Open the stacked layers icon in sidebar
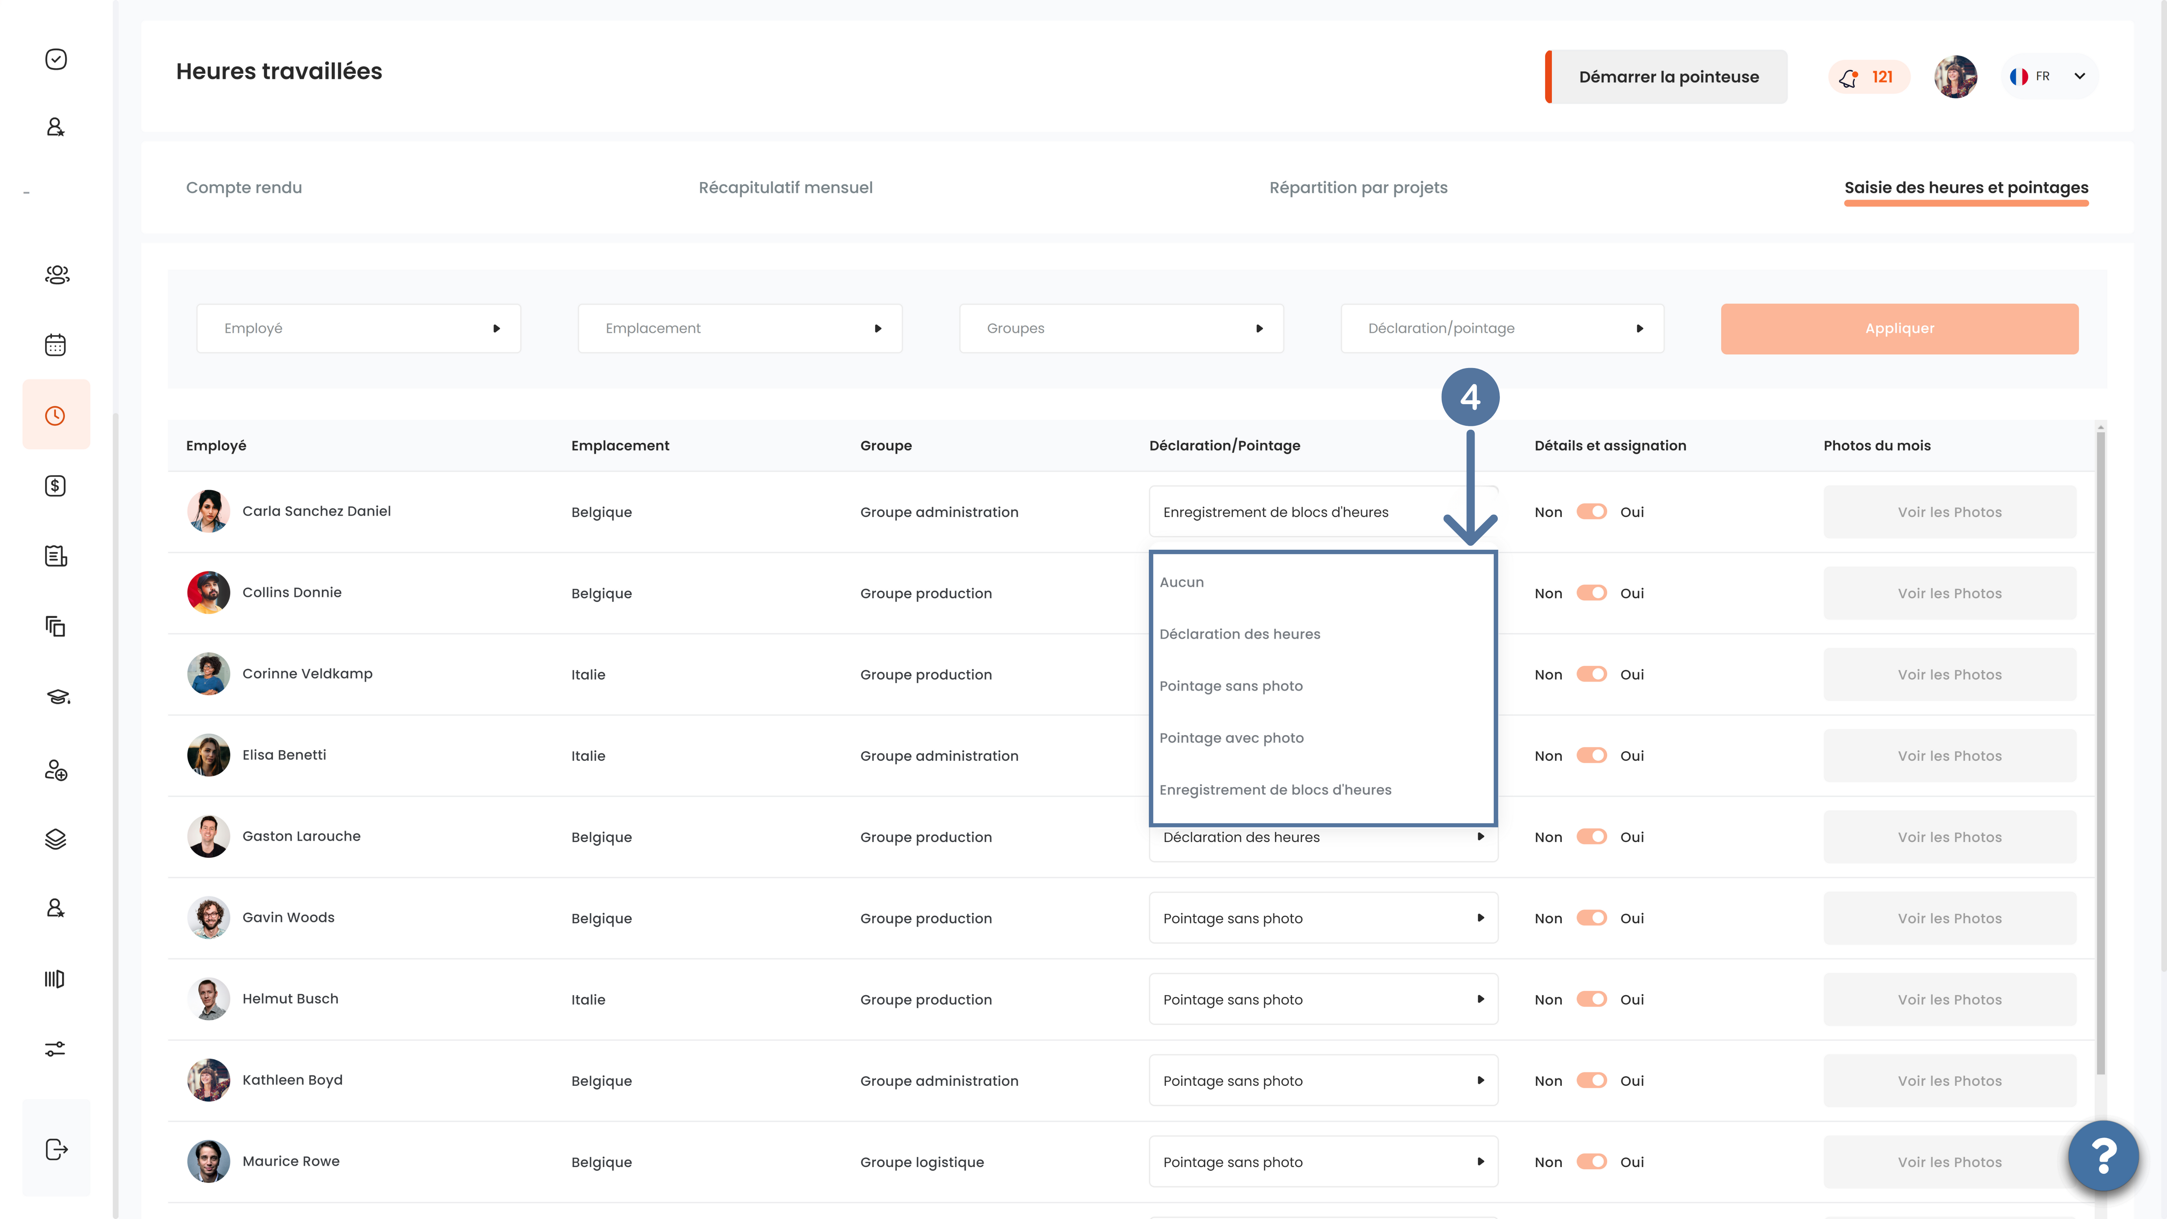 point(56,839)
